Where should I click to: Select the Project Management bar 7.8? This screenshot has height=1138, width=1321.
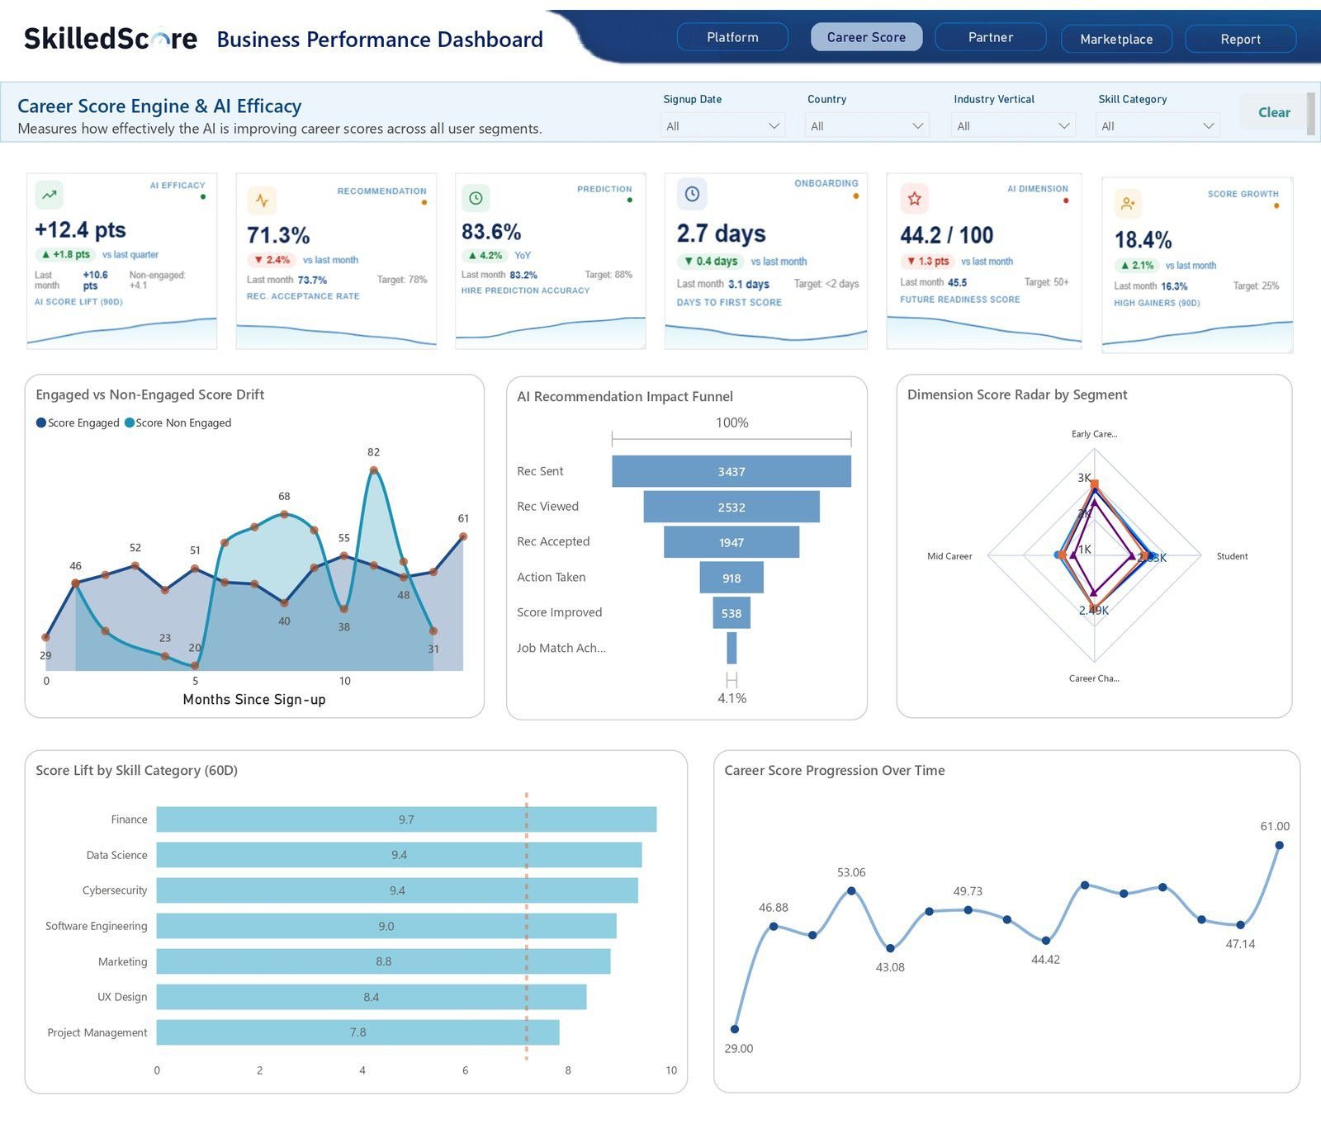click(x=357, y=1032)
